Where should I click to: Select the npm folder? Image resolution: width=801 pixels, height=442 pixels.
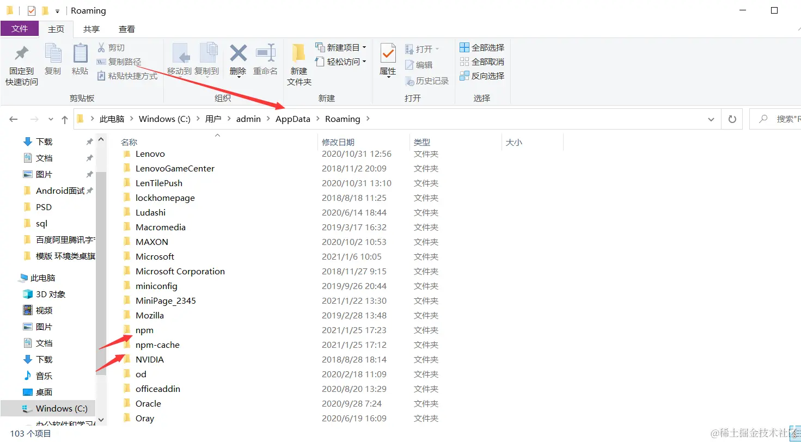(x=144, y=330)
